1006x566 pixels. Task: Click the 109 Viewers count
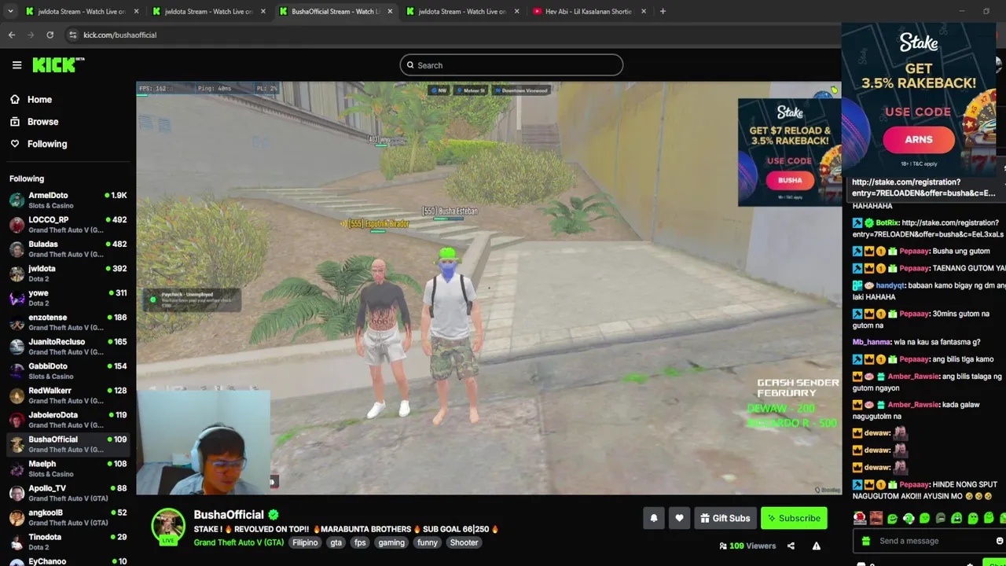747,546
